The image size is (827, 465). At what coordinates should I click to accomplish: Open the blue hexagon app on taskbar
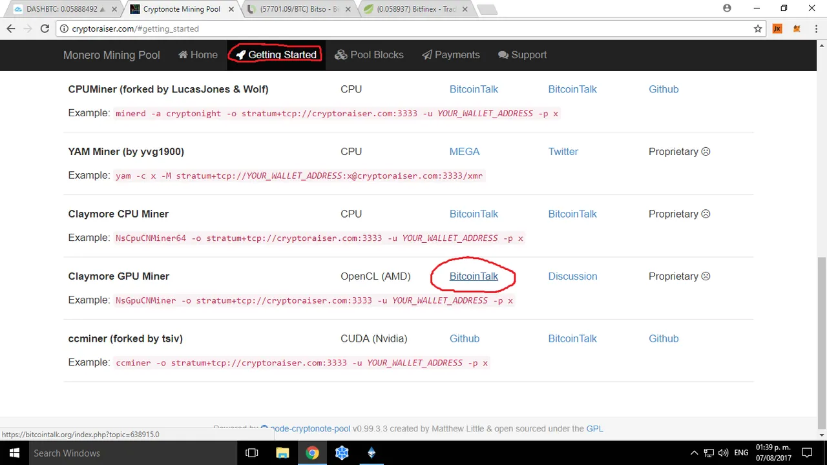(x=342, y=453)
